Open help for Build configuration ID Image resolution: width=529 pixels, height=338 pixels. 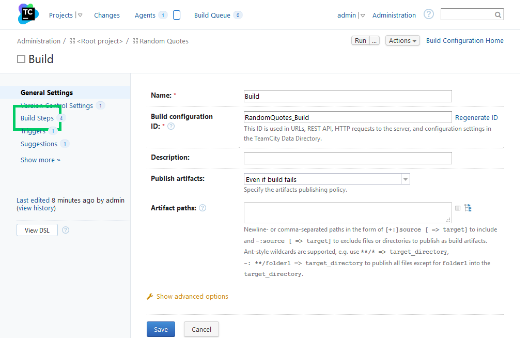(x=171, y=126)
